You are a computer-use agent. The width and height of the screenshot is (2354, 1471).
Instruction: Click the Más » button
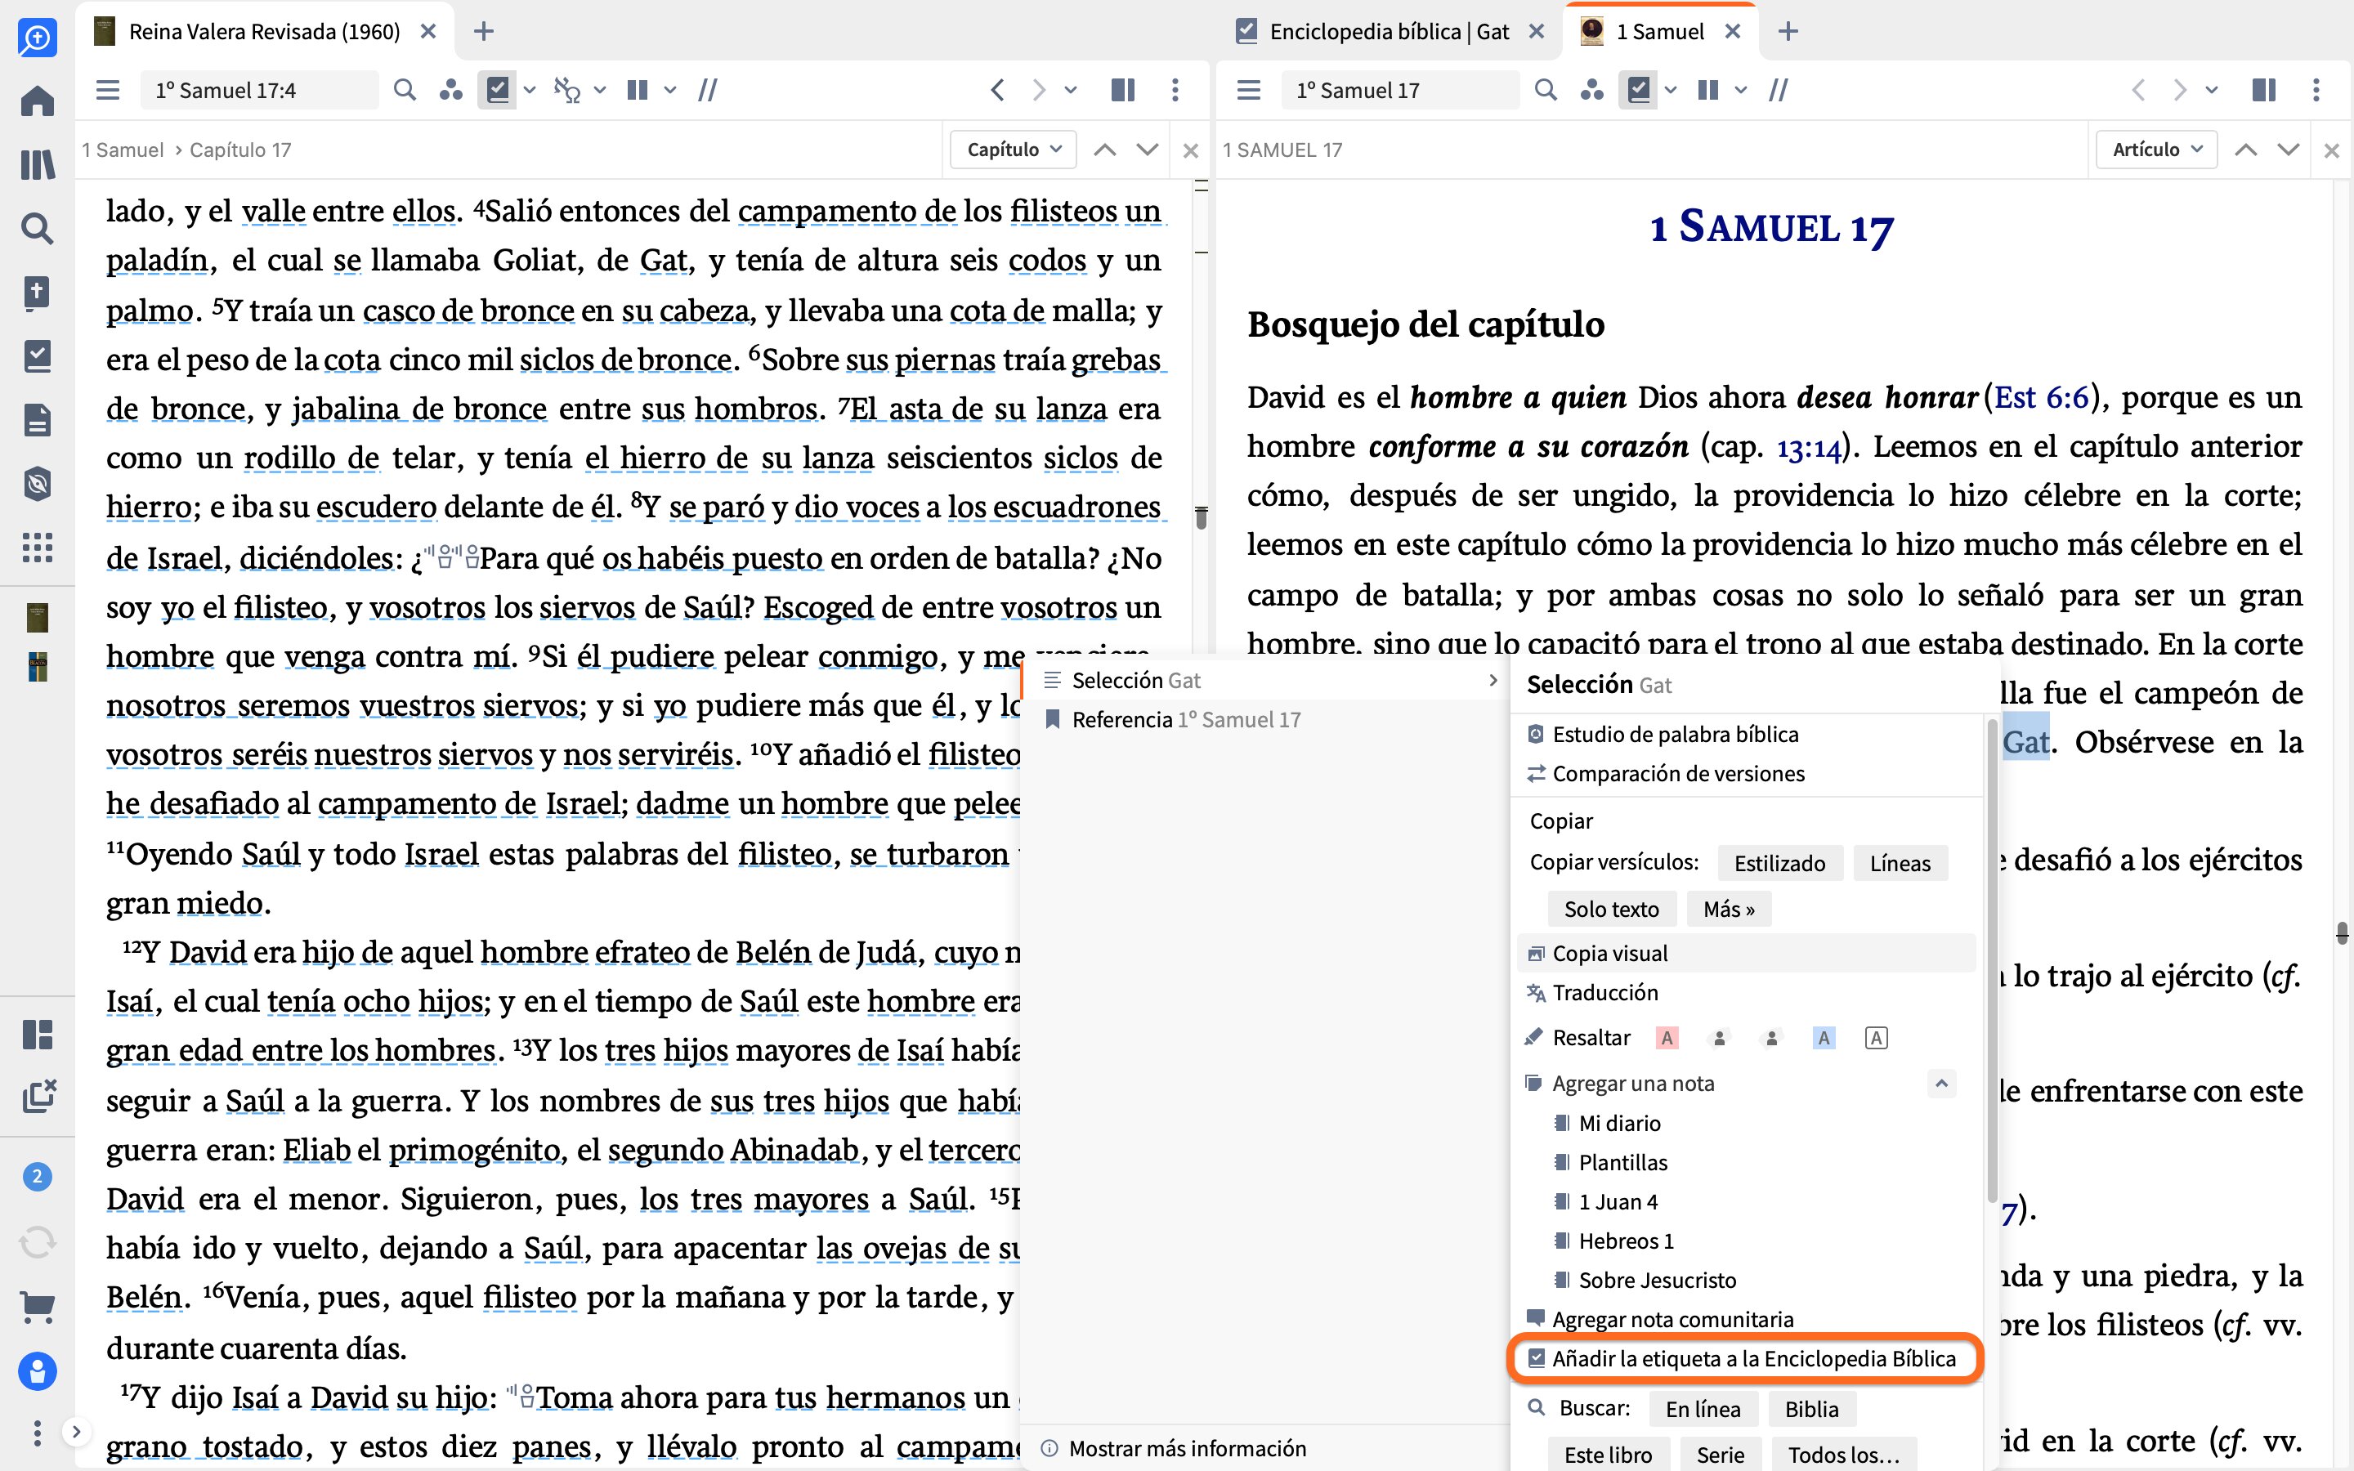click(1729, 909)
